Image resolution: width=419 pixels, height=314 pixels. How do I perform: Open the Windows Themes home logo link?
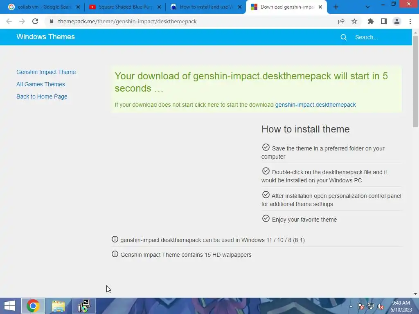click(x=46, y=37)
